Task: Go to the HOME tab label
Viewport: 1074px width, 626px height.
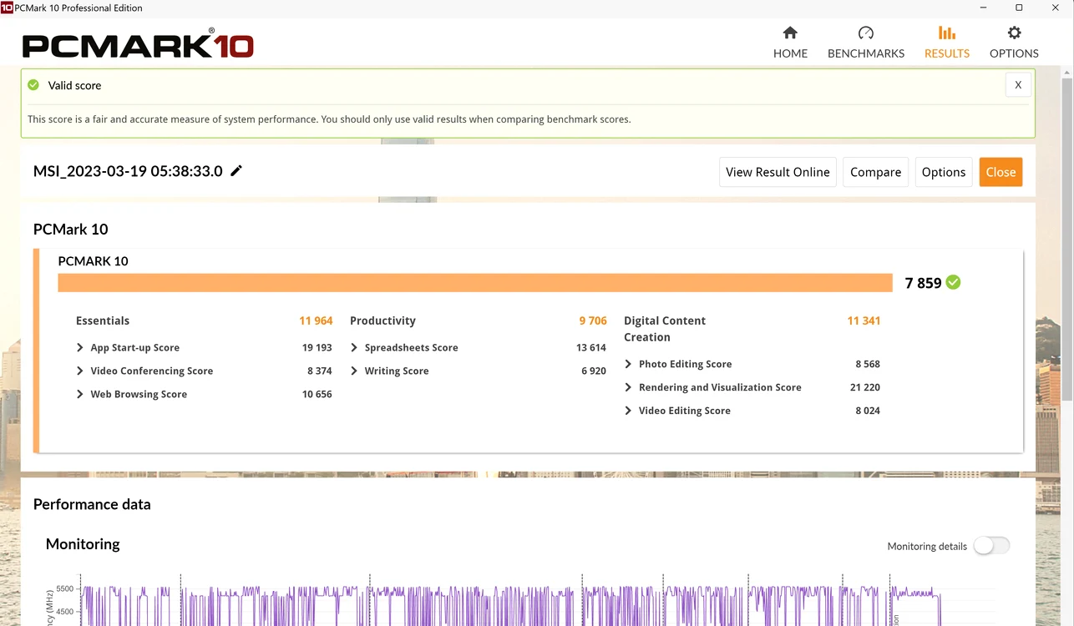Action: (790, 53)
